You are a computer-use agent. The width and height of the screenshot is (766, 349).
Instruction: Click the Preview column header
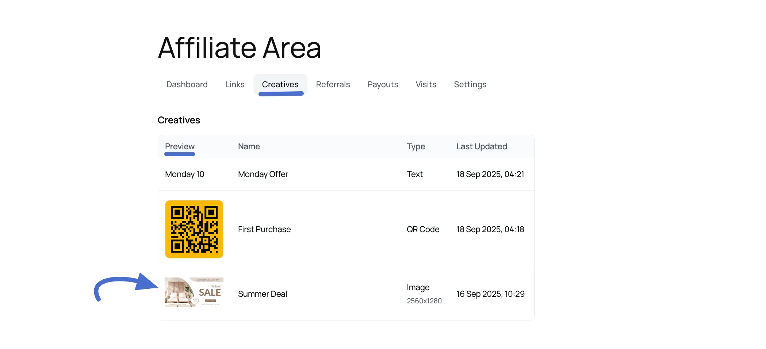pos(180,147)
